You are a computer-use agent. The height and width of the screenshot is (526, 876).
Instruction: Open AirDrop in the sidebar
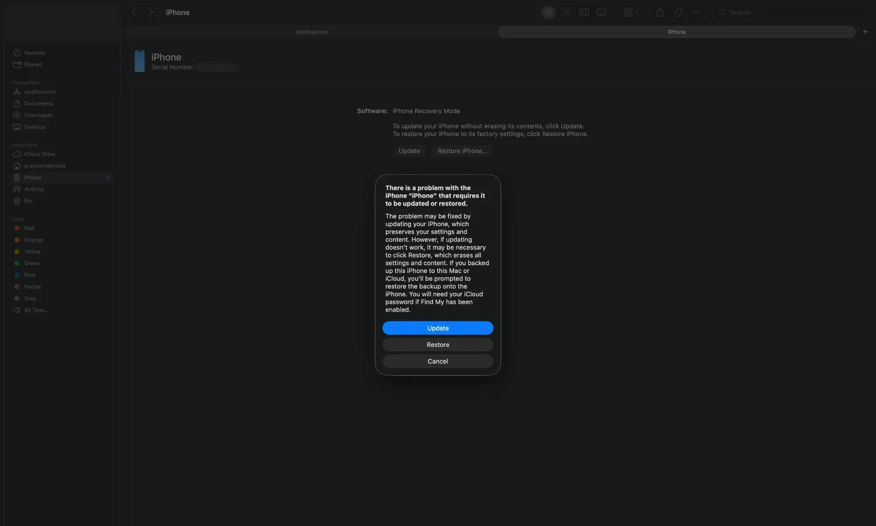pos(61,189)
